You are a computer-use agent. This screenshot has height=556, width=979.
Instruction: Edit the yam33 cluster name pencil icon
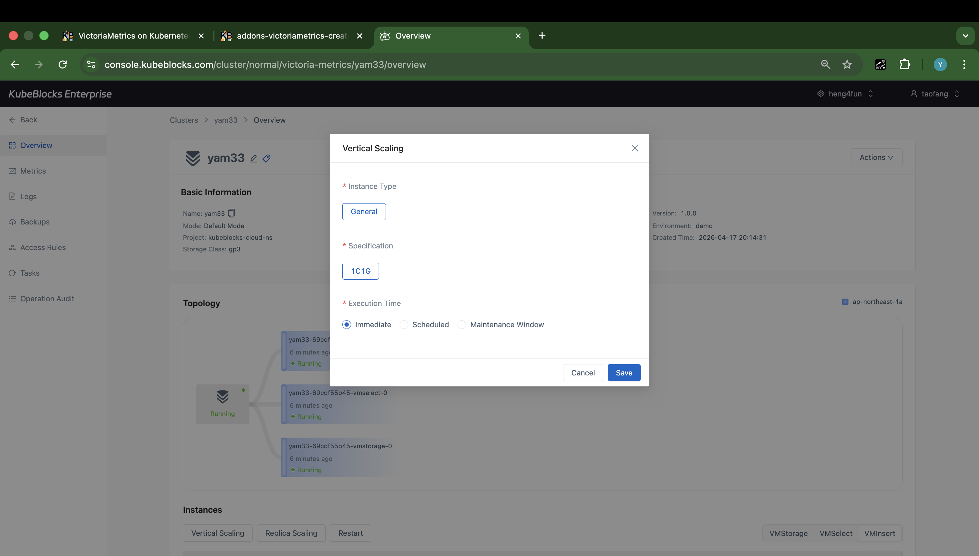click(x=253, y=159)
